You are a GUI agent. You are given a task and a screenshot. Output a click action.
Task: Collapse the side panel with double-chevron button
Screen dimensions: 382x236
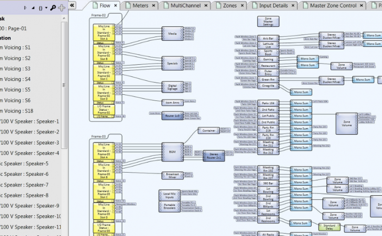(x=72, y=6)
